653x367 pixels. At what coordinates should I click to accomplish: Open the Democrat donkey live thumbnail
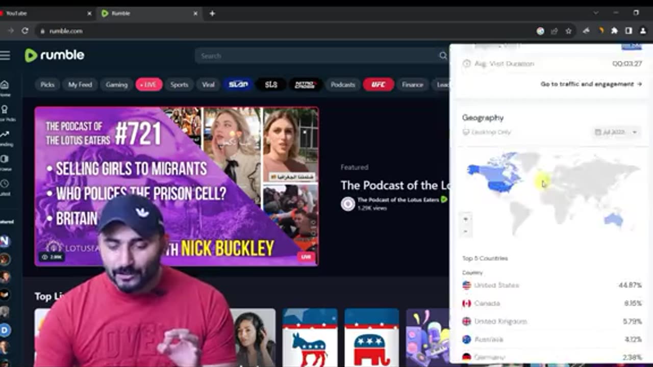[310, 337]
